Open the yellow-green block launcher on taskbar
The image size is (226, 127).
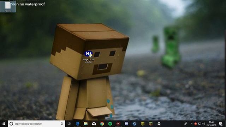143,124
